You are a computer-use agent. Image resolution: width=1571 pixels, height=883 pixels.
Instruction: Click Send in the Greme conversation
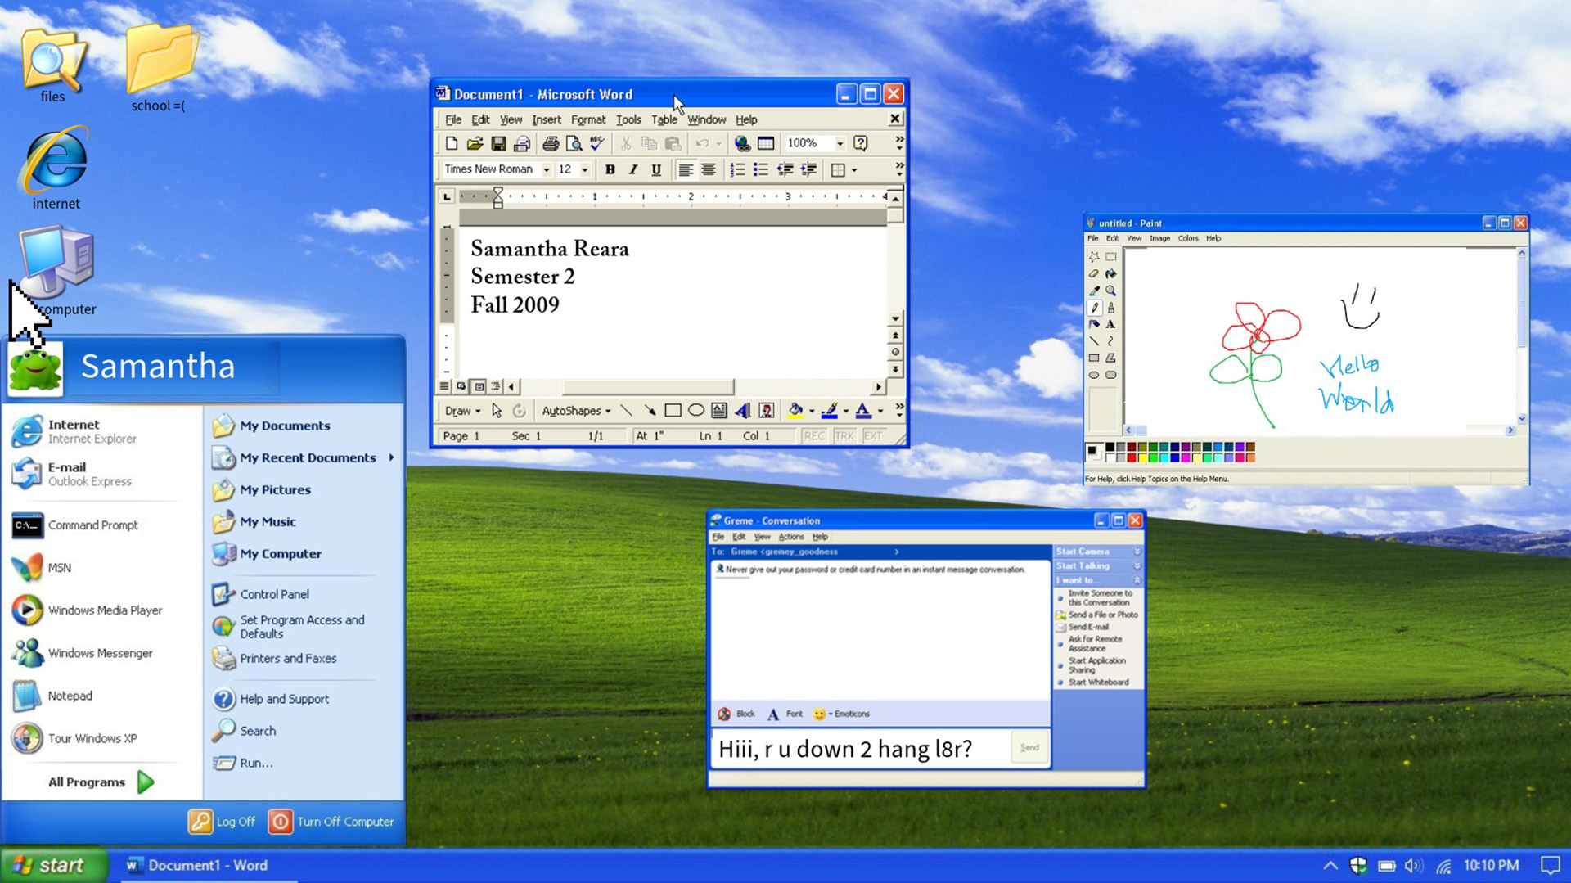point(1029,747)
